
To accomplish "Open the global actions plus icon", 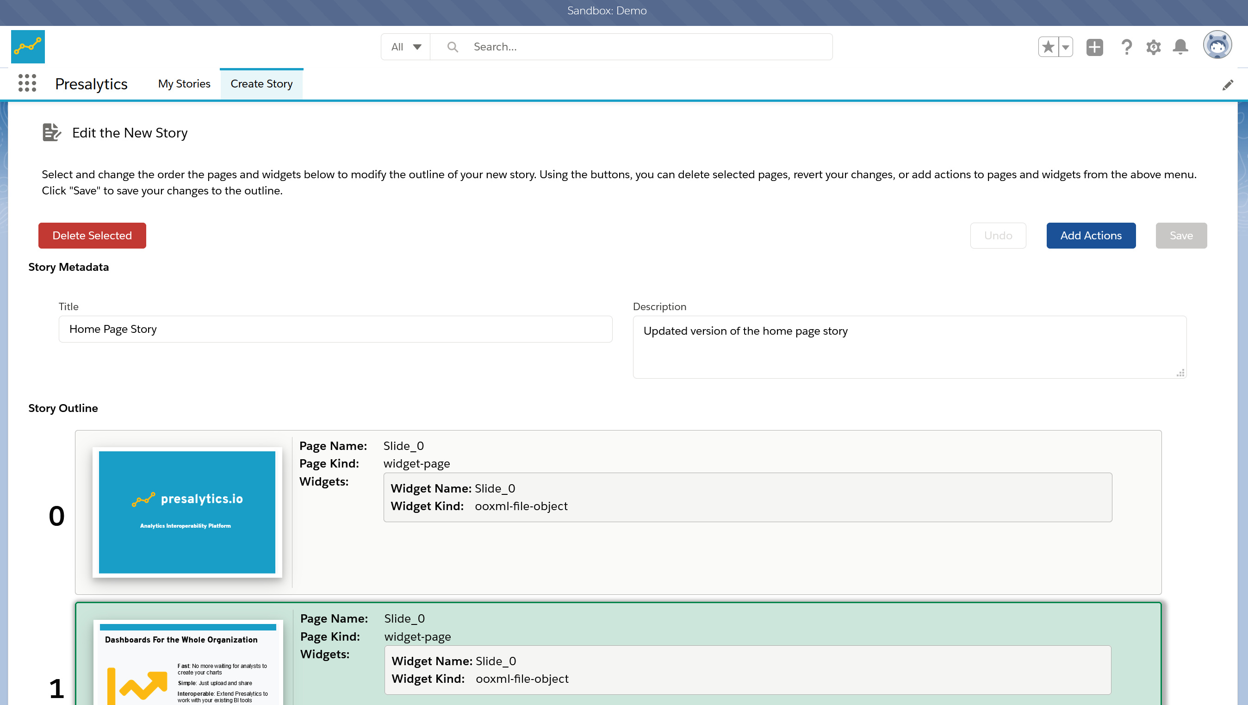I will coord(1094,47).
